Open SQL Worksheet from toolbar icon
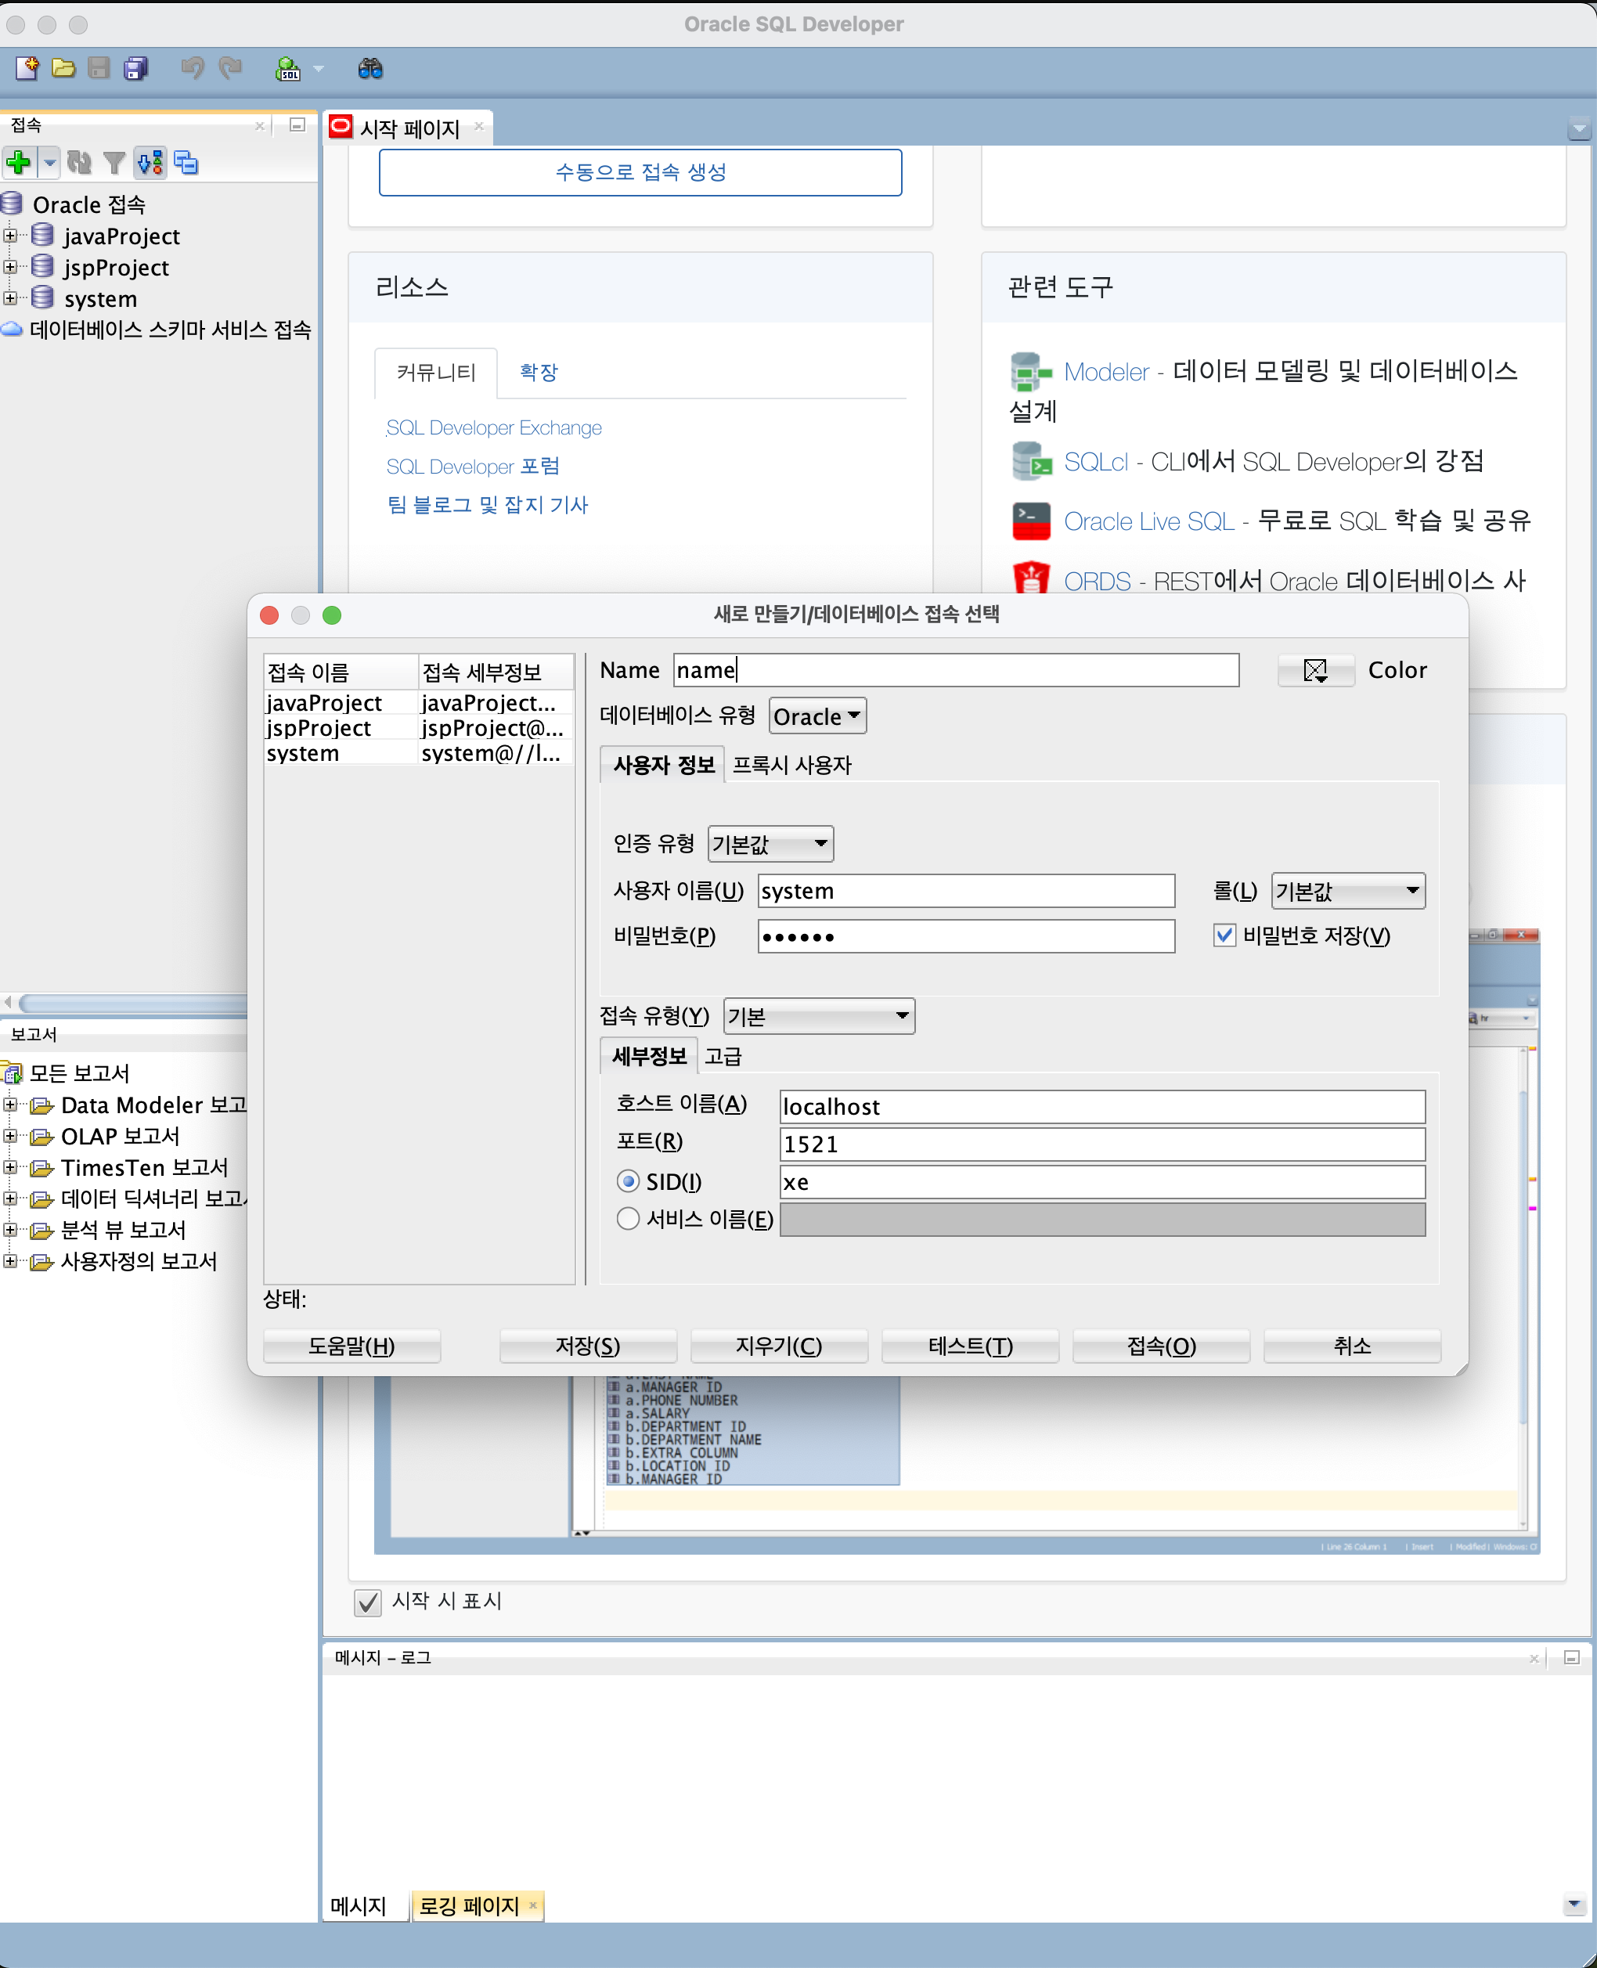The image size is (1597, 1968). pos(289,68)
